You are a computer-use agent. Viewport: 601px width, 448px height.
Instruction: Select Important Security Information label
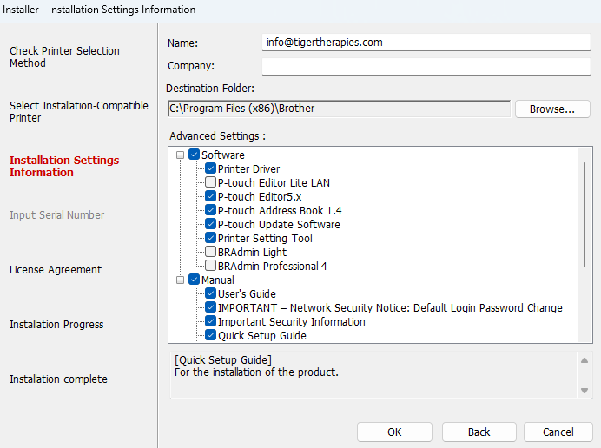(x=291, y=321)
